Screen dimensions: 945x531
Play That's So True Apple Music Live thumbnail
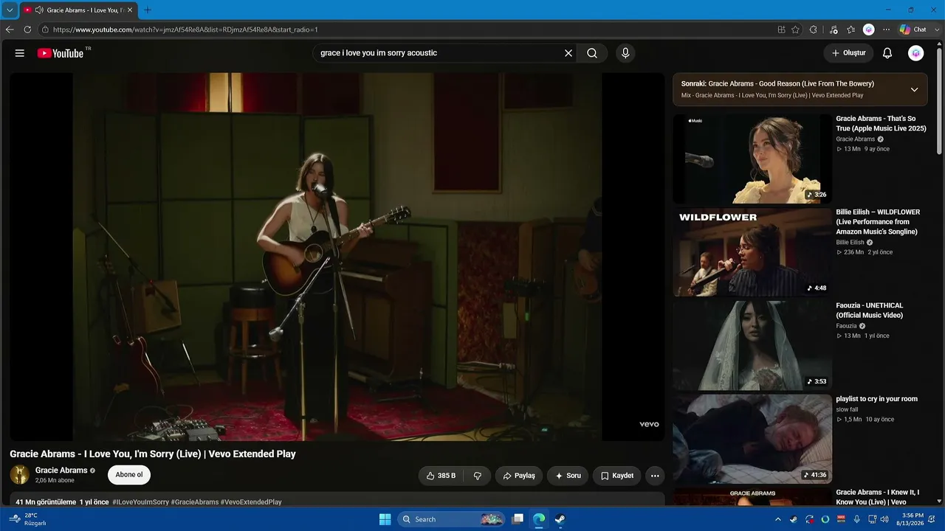pyautogui.click(x=752, y=159)
